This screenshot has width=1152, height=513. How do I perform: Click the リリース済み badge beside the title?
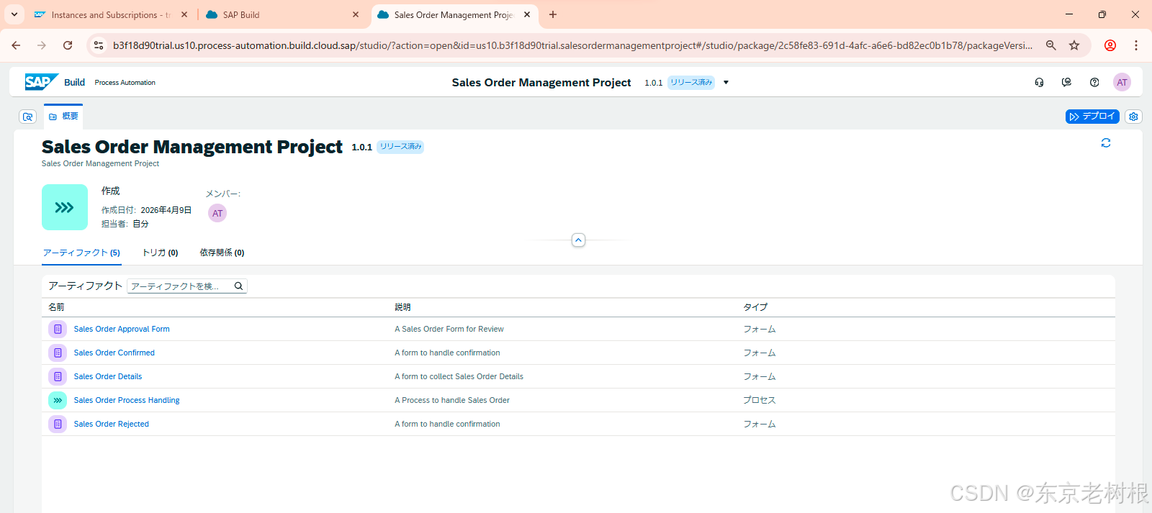pyautogui.click(x=400, y=147)
